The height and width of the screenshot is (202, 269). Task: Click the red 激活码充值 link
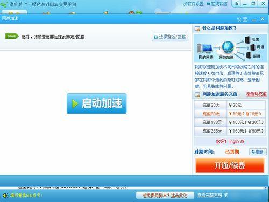257,94
